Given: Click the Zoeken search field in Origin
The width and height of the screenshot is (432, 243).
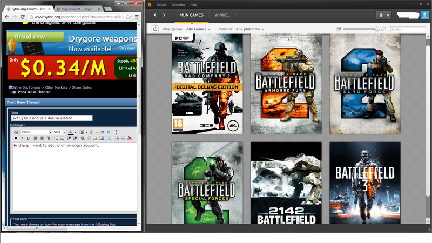Looking at the screenshot, I should click(408, 29).
